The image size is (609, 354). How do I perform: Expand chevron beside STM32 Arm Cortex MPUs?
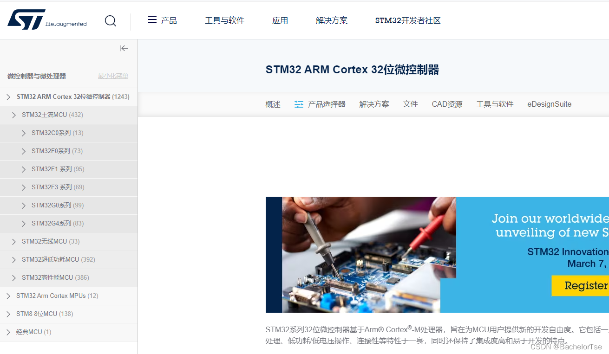click(8, 296)
